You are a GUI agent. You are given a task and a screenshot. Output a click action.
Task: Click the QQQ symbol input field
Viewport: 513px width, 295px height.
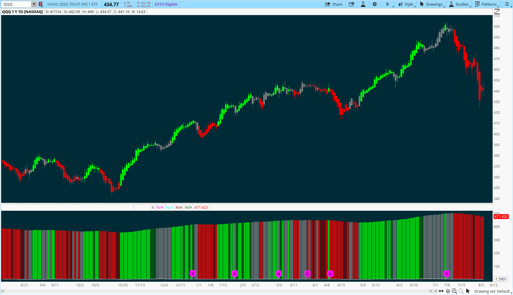pos(16,4)
